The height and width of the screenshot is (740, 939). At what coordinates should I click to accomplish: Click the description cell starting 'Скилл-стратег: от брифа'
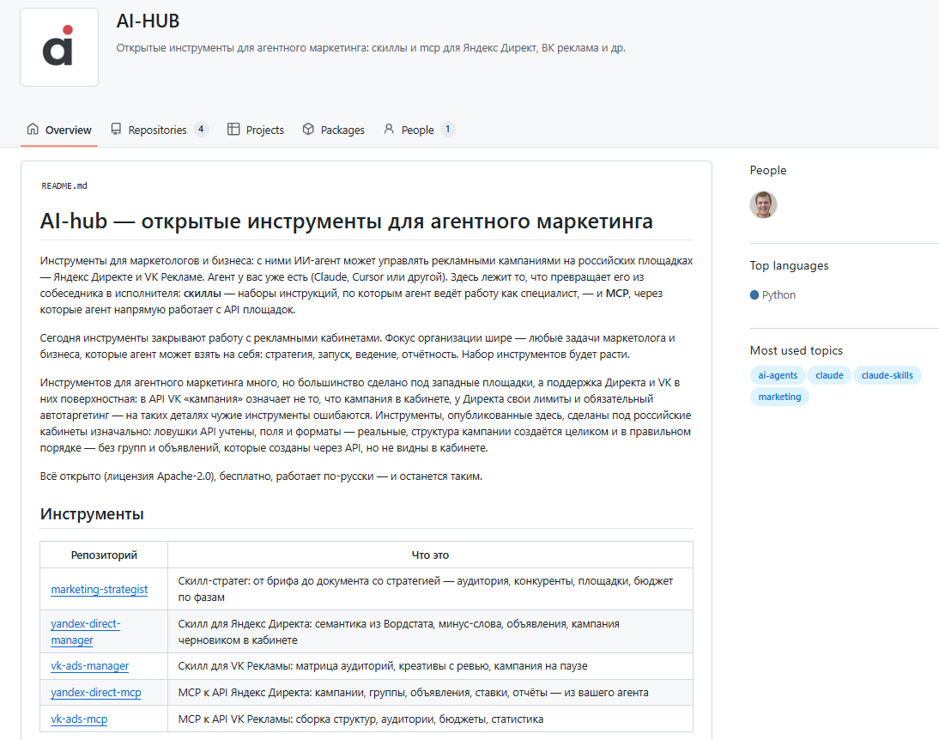tap(430, 589)
